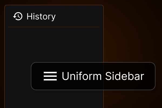
Task: Tap the counter-clockwise arrow of History icon
Action: click(x=15, y=17)
